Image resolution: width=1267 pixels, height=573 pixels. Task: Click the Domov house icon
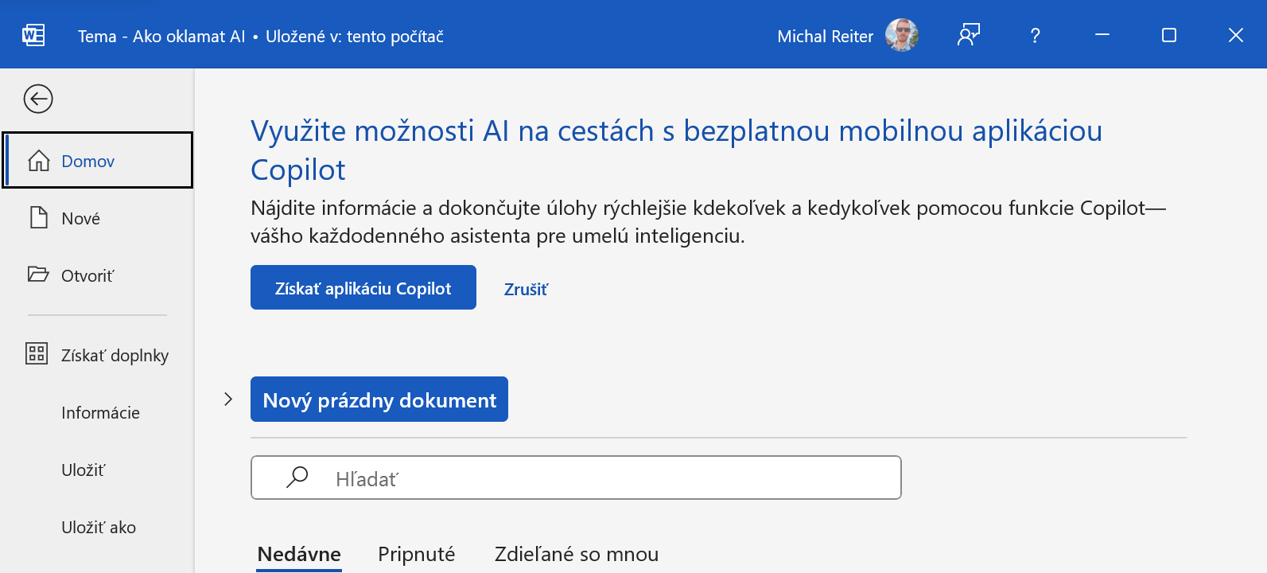click(39, 161)
